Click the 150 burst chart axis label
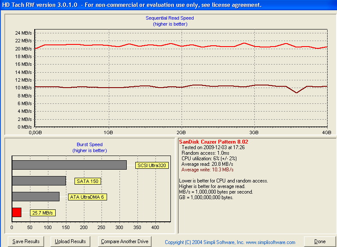Viewport: 337px width, 247px height. click(66, 227)
